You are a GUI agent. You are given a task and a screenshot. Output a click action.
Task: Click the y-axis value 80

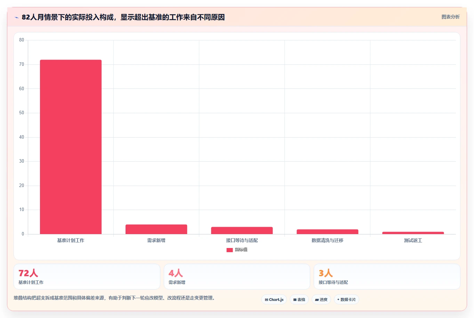[x=22, y=40]
